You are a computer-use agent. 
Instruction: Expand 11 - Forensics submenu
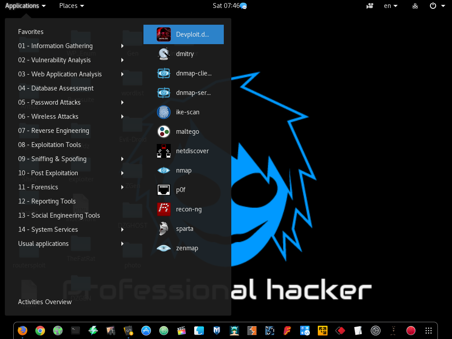(123, 187)
